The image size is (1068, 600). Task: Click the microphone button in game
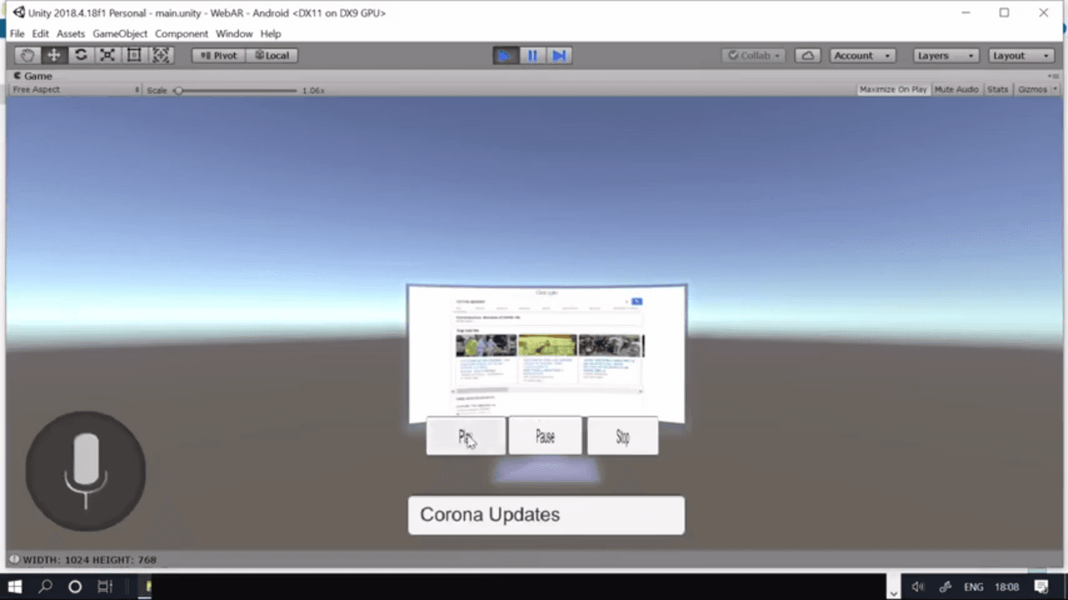coord(86,471)
